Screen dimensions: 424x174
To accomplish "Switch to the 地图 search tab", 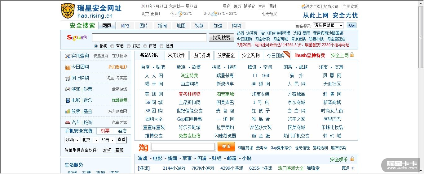I will (x=181, y=26).
